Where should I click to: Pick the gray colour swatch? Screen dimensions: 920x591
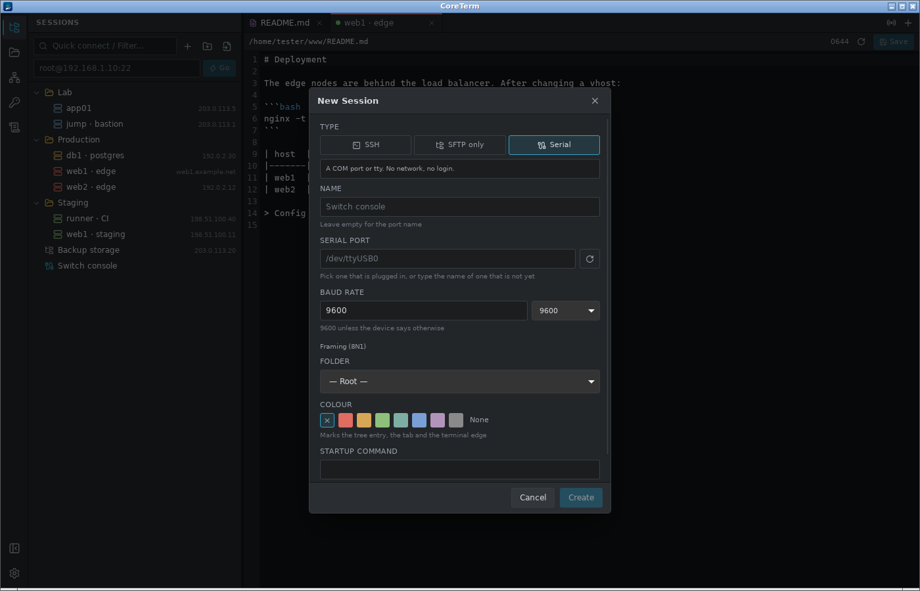[456, 420]
